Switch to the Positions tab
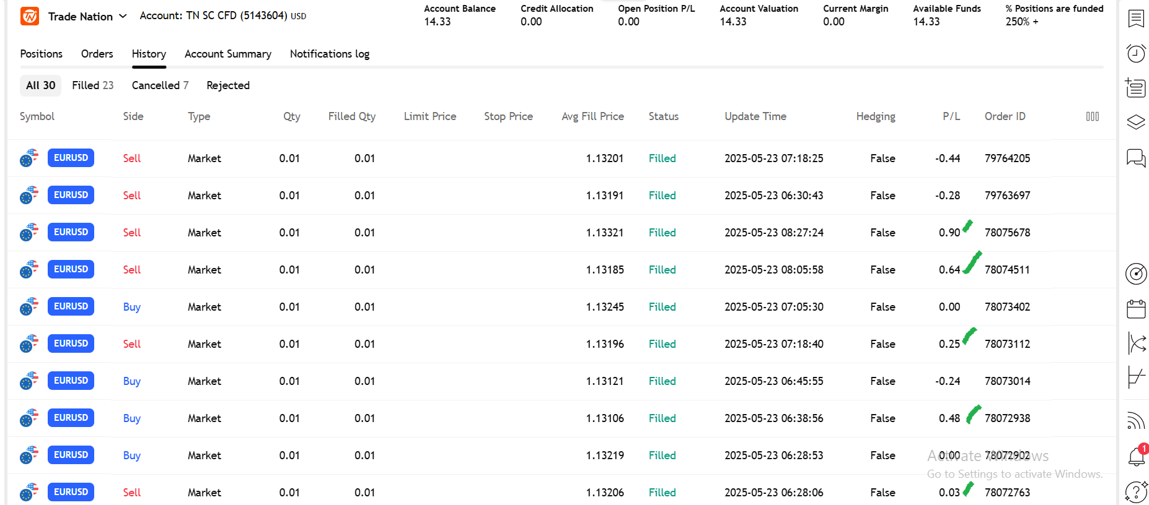The height and width of the screenshot is (505, 1149). click(41, 54)
